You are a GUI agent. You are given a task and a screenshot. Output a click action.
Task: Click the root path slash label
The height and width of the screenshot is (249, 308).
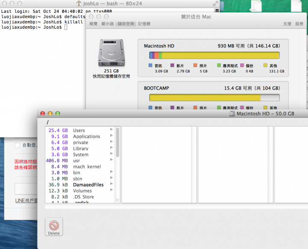tap(47, 122)
